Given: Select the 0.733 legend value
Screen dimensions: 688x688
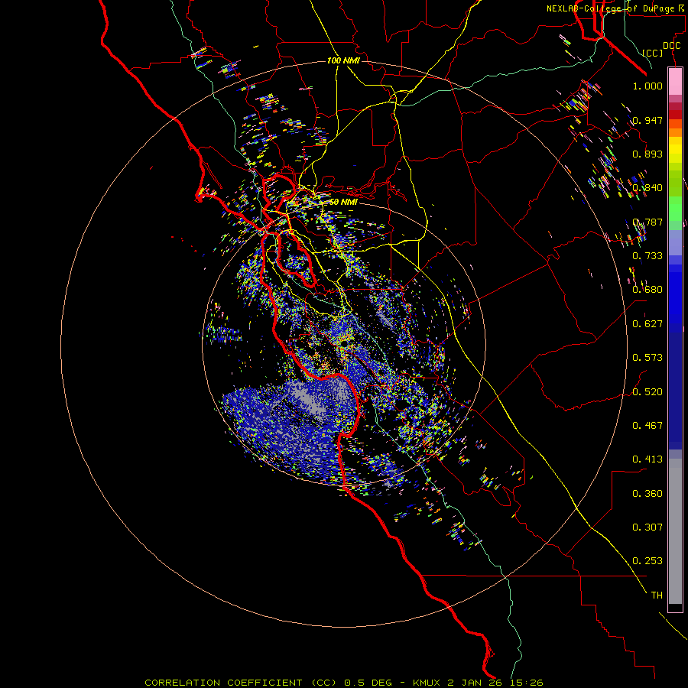Looking at the screenshot, I should pyautogui.click(x=647, y=256).
